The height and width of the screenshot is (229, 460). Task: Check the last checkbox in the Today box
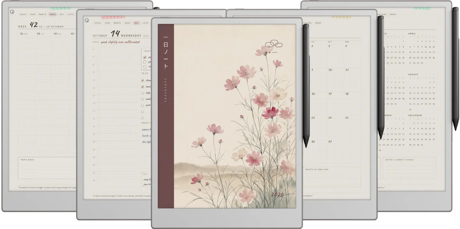[145, 67]
